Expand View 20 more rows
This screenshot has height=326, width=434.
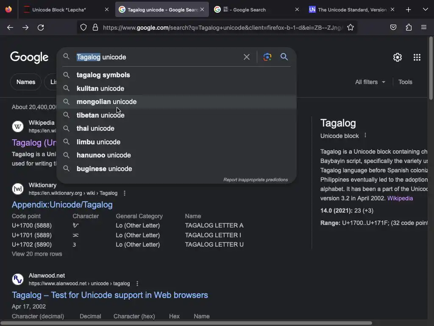(37, 254)
